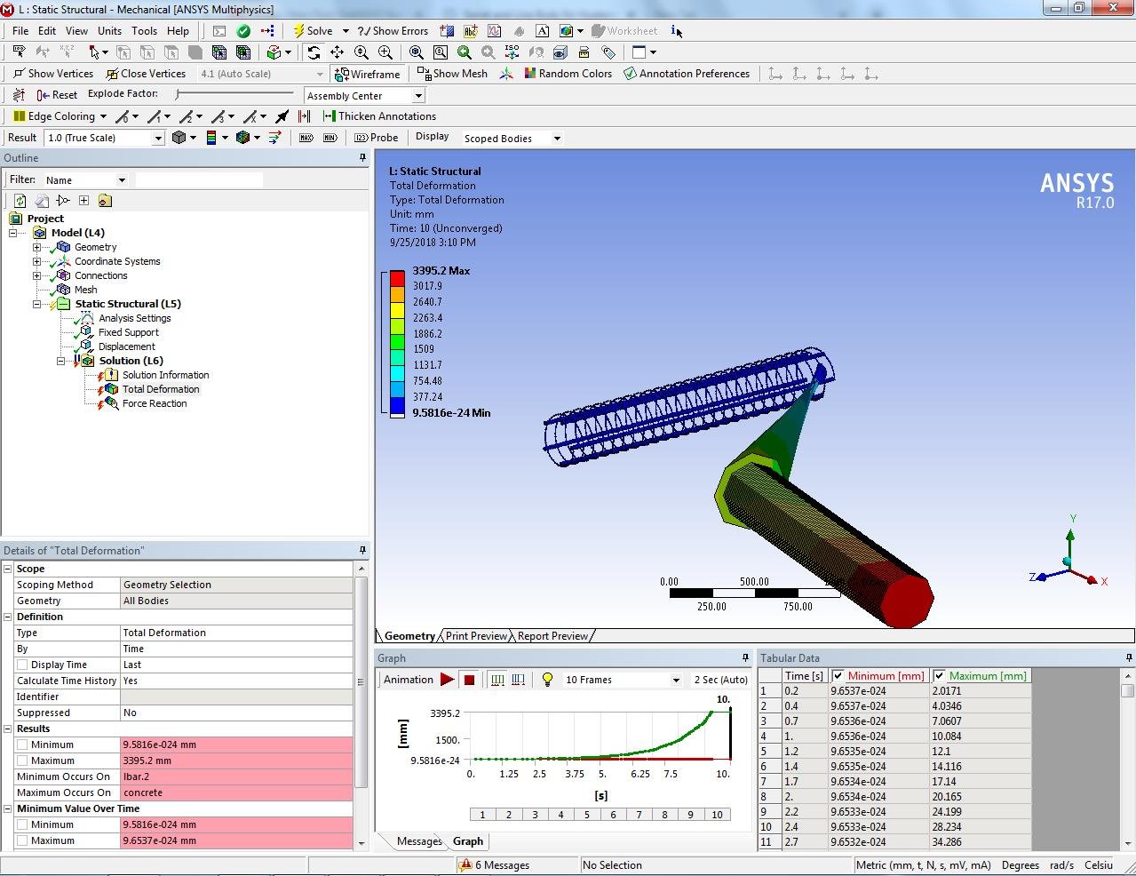Click the red top band of the legend
The image size is (1136, 876).
coord(397,278)
